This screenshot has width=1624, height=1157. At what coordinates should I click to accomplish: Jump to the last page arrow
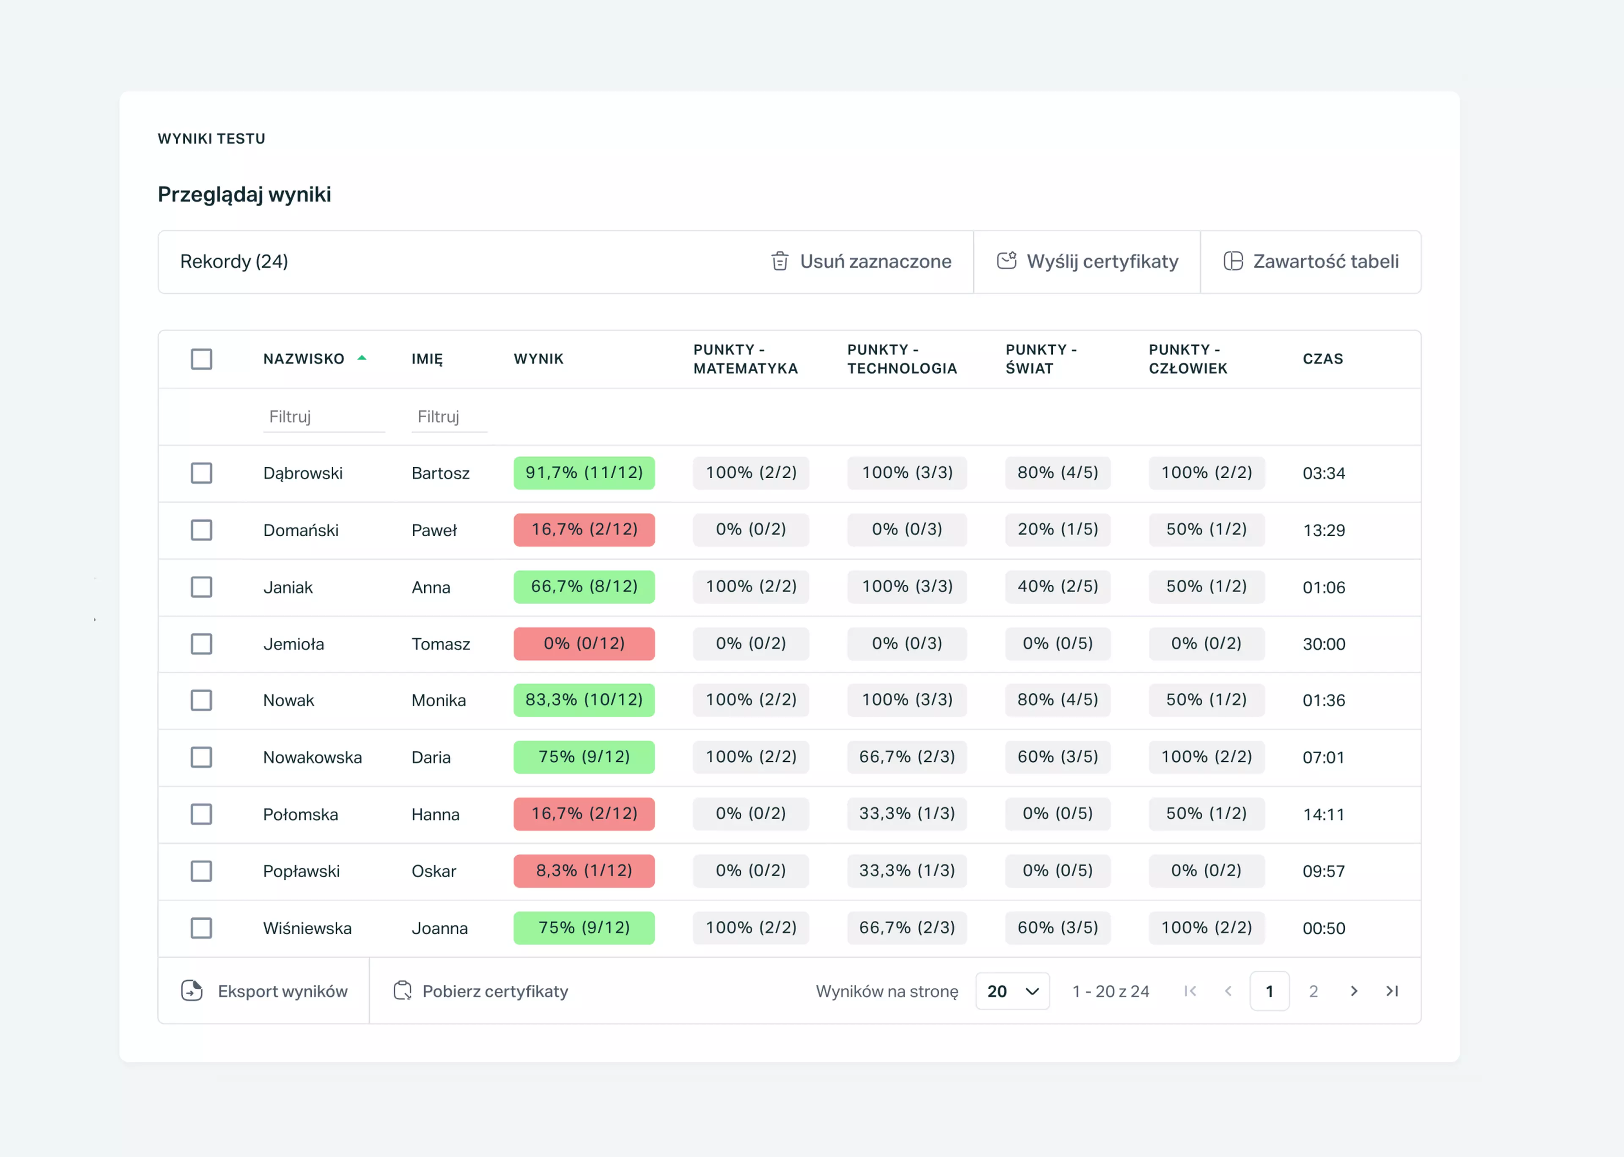point(1392,991)
